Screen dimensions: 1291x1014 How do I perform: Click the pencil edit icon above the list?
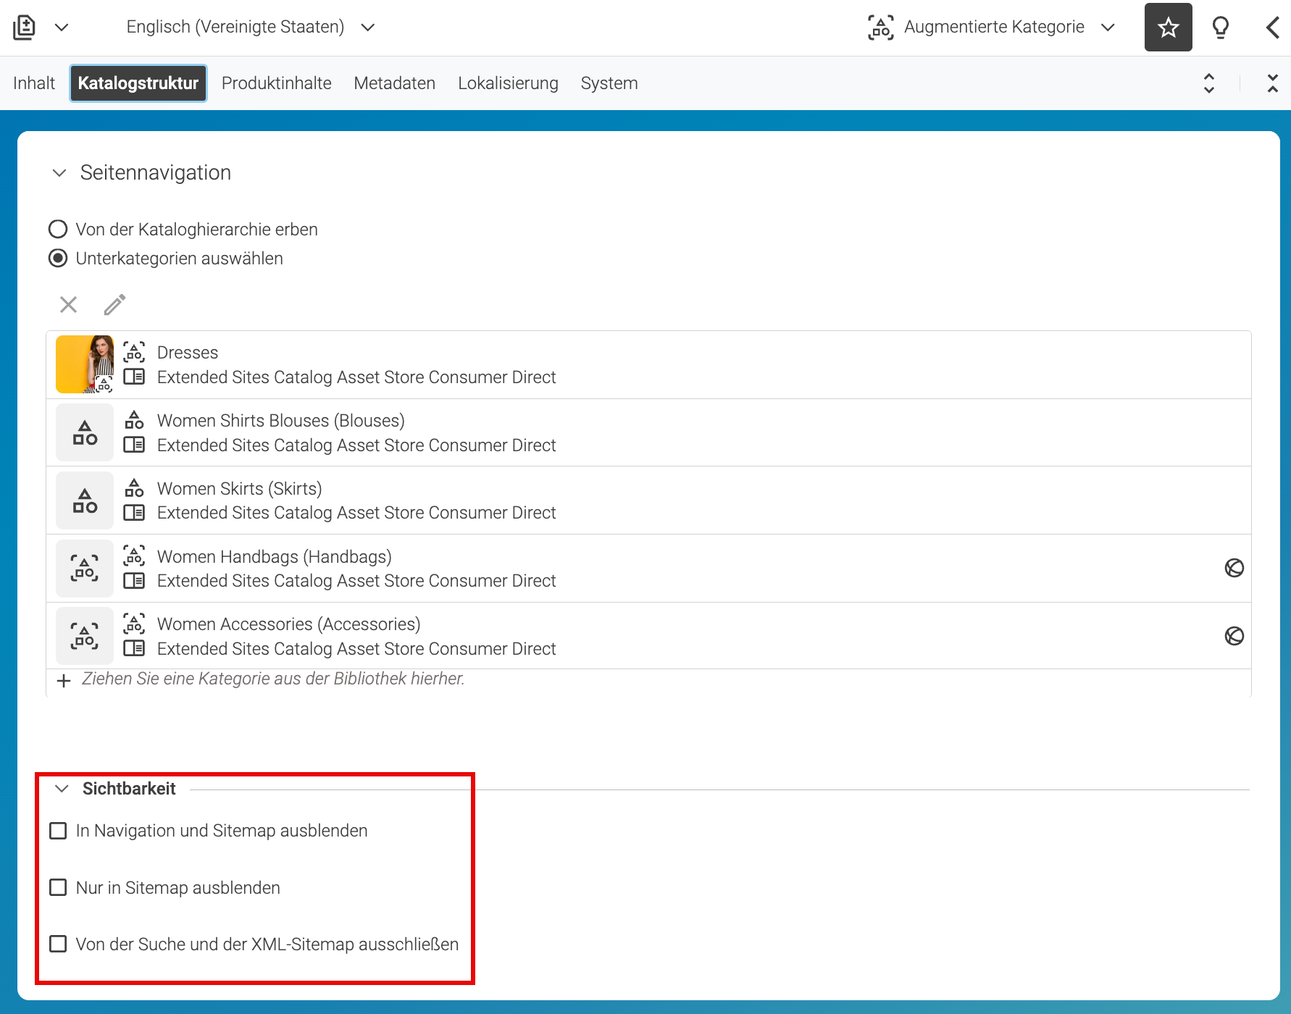[114, 305]
